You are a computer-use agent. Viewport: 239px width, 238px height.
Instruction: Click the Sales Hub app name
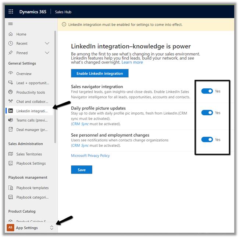click(63, 12)
